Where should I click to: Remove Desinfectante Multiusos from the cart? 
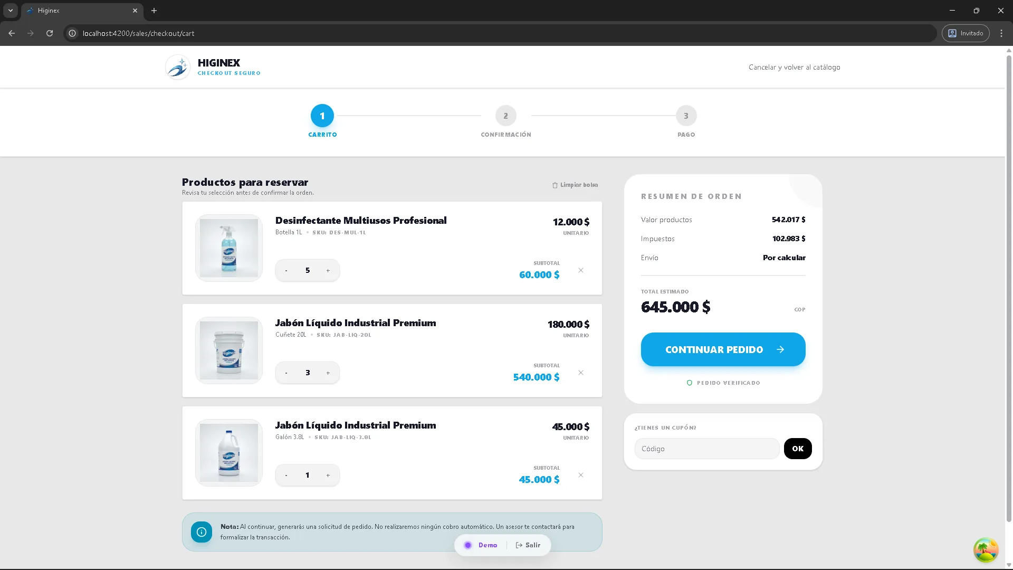pos(580,270)
